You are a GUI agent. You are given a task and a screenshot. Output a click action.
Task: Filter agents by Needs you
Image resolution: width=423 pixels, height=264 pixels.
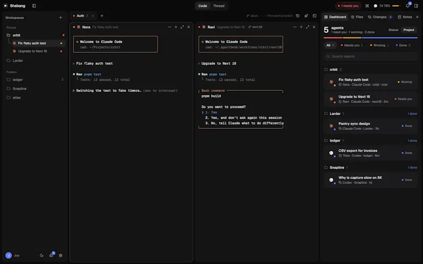(x=352, y=45)
